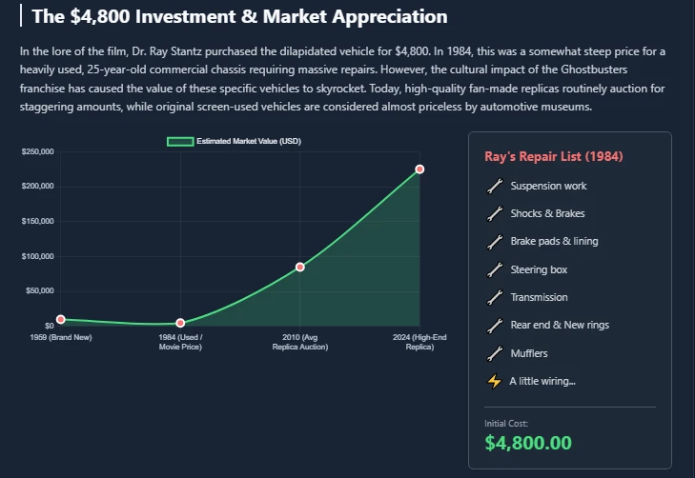Click the 2024 High-End Replica axis label
This screenshot has height=478, width=695.
coord(419,342)
